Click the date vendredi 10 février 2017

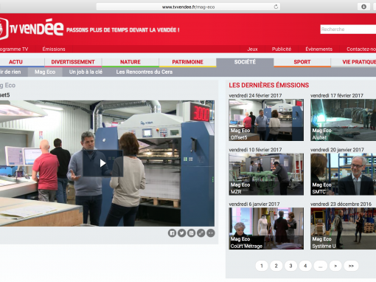(x=255, y=150)
